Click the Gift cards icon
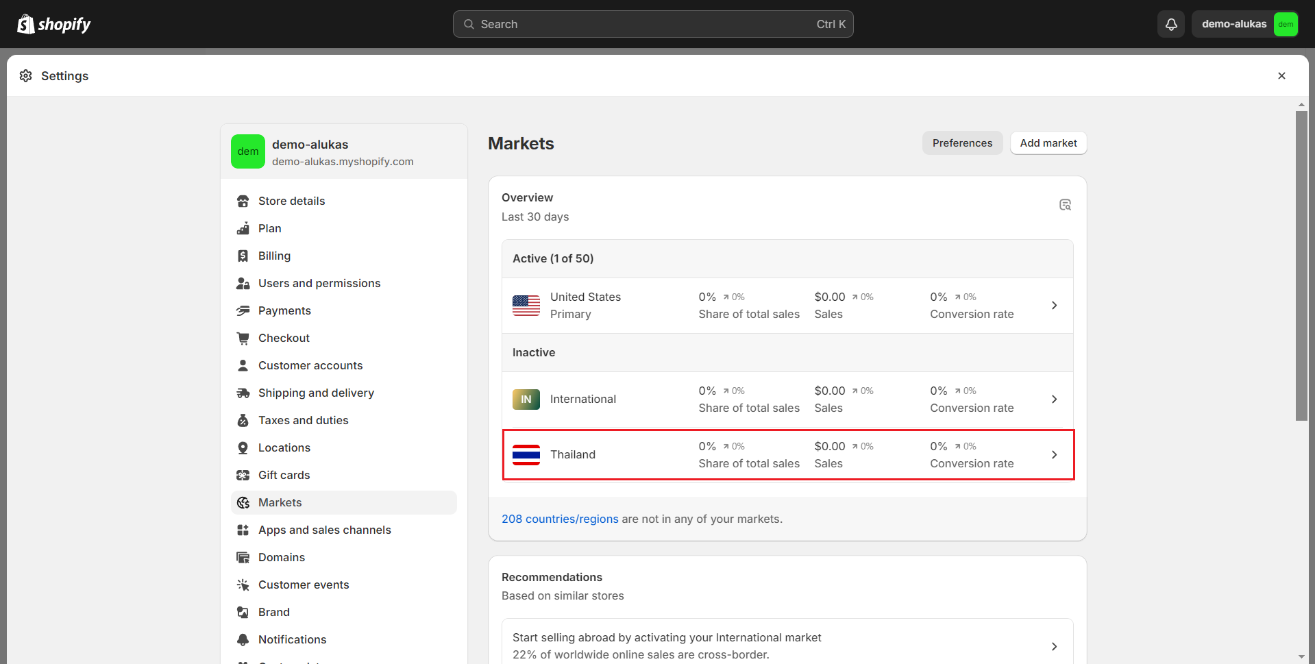The image size is (1315, 664). click(x=243, y=475)
